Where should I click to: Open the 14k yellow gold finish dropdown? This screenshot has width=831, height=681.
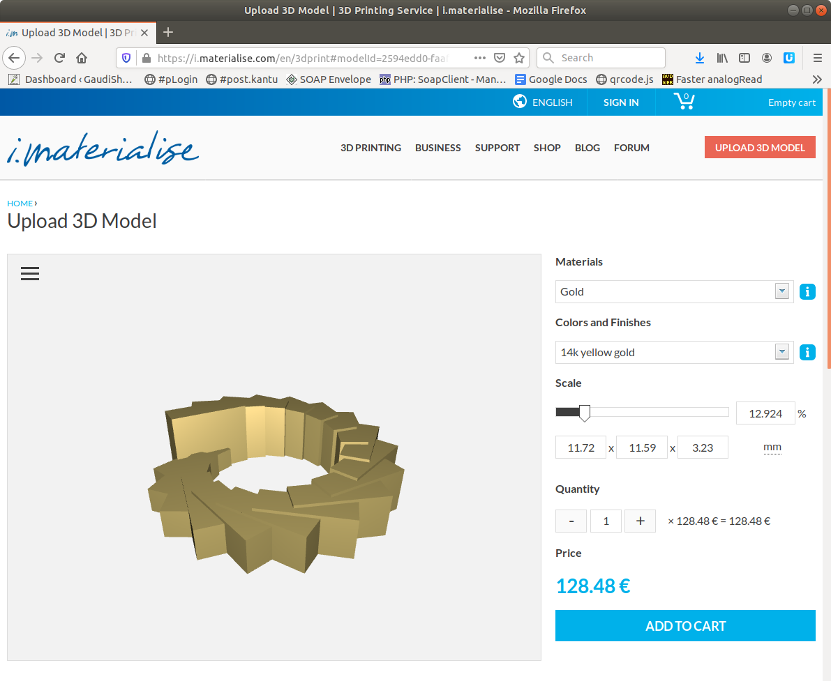pyautogui.click(x=674, y=352)
